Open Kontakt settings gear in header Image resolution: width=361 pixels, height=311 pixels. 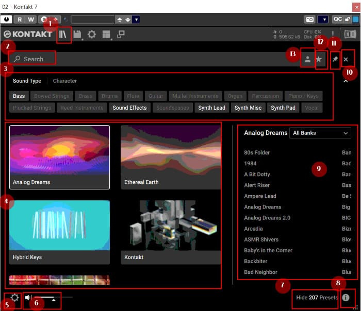[92, 34]
